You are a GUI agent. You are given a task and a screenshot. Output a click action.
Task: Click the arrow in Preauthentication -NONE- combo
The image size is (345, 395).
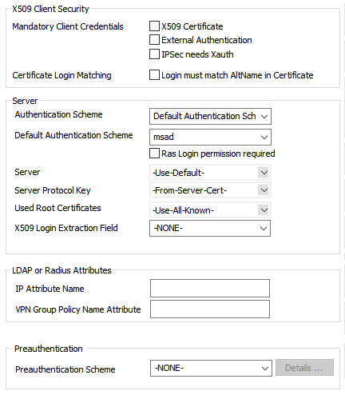click(264, 368)
